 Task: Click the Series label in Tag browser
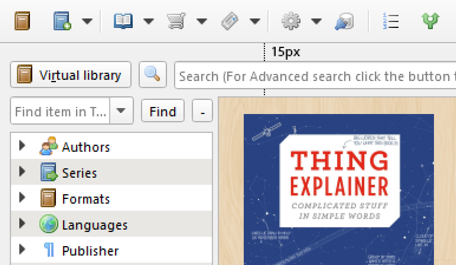point(80,173)
